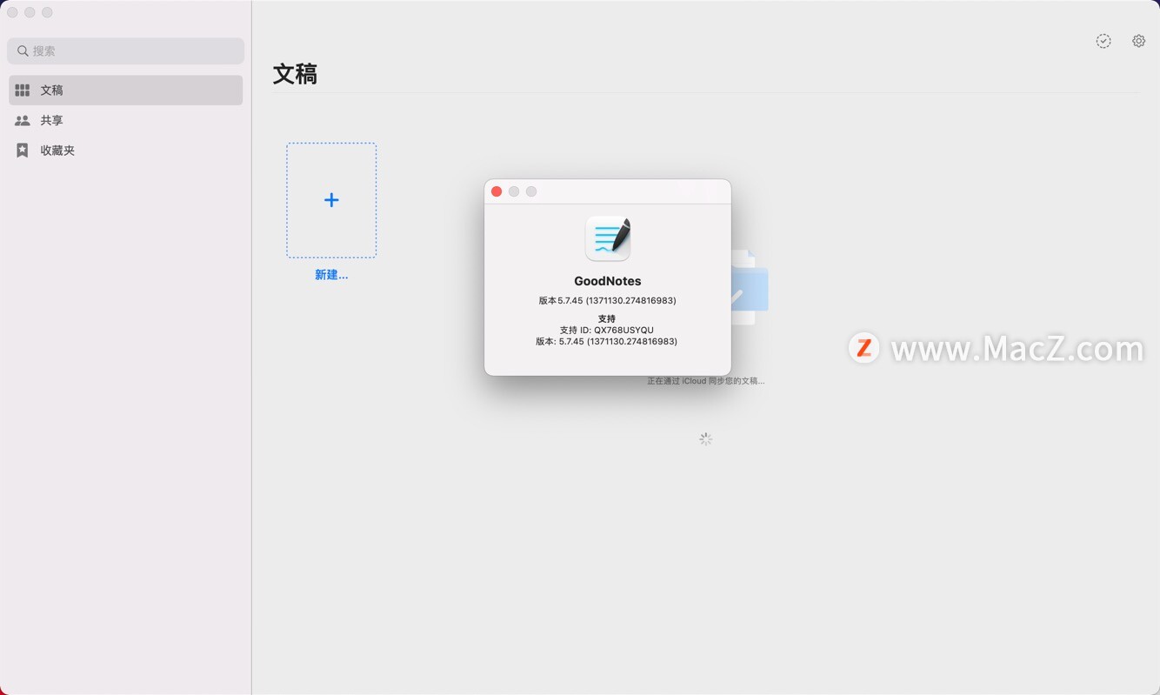Click the 支持 ID: QX768USYQU text
This screenshot has height=695, width=1160.
pos(607,330)
